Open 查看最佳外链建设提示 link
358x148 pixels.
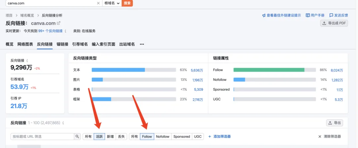[x=281, y=15]
